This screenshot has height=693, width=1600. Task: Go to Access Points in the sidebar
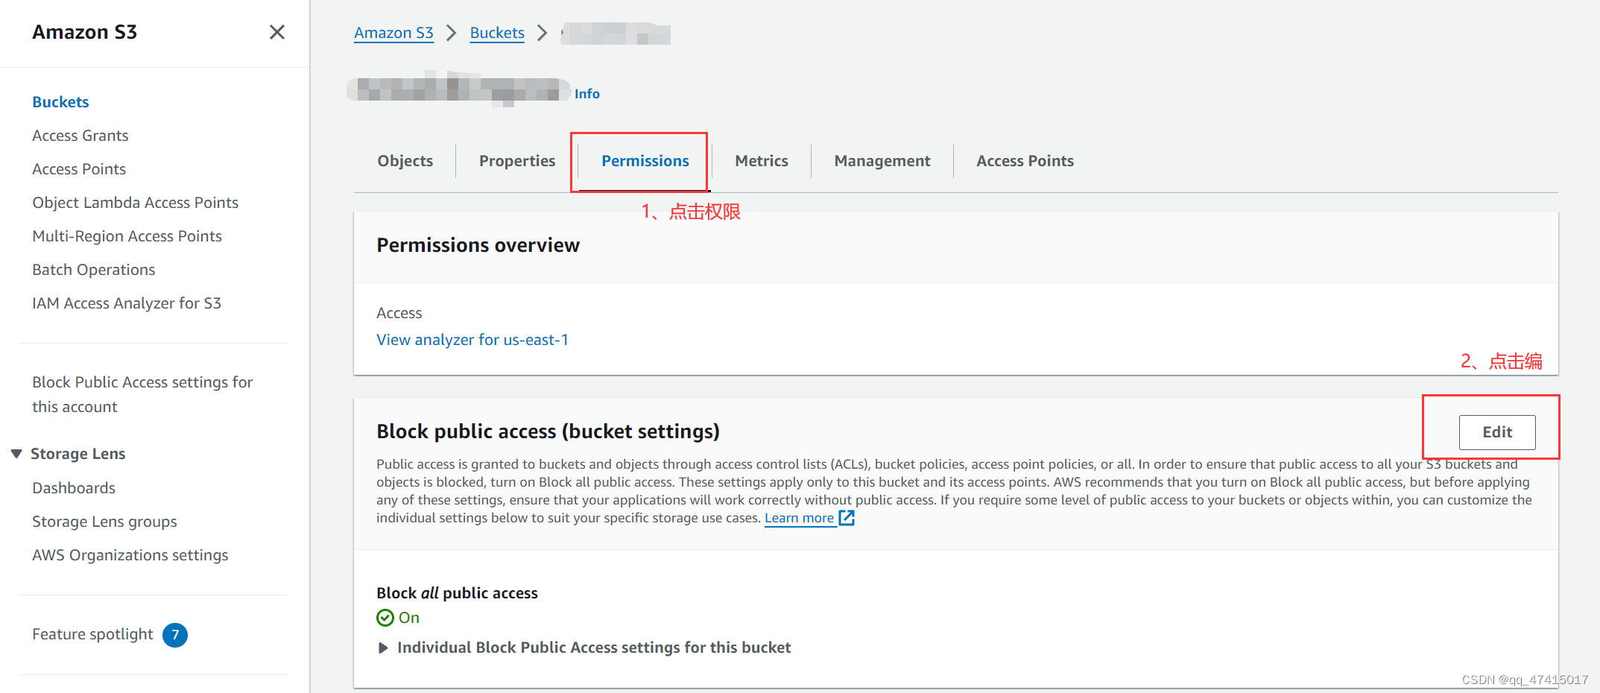click(79, 169)
